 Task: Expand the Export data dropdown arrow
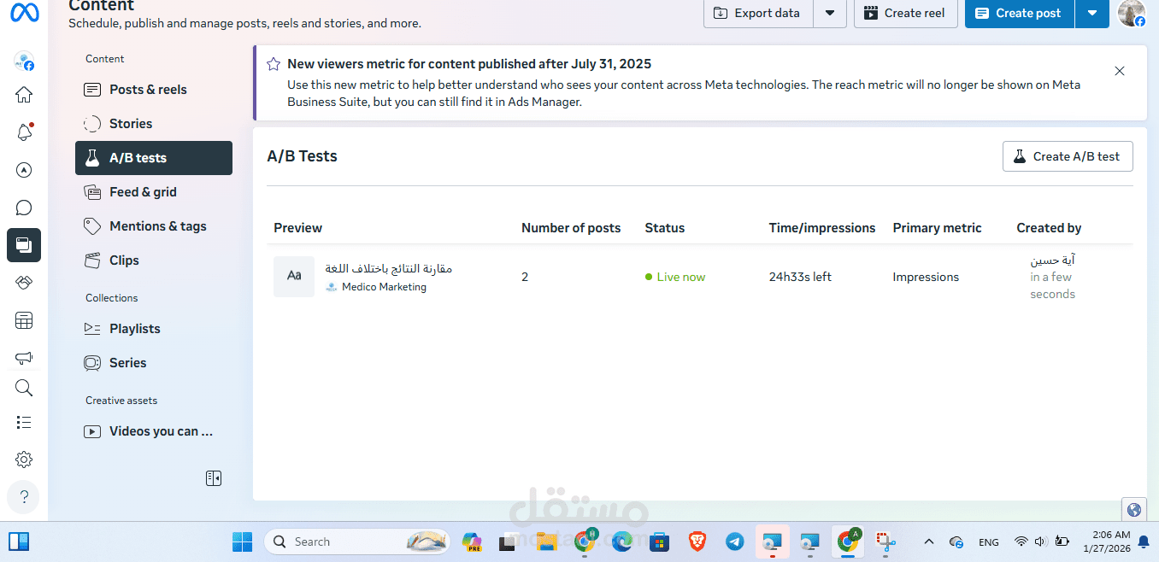tap(830, 13)
